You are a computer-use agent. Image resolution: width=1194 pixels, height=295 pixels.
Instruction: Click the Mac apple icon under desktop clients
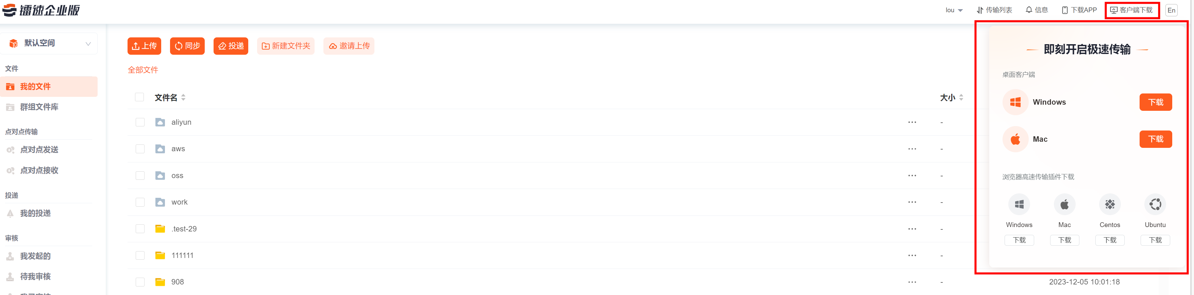coord(1015,139)
